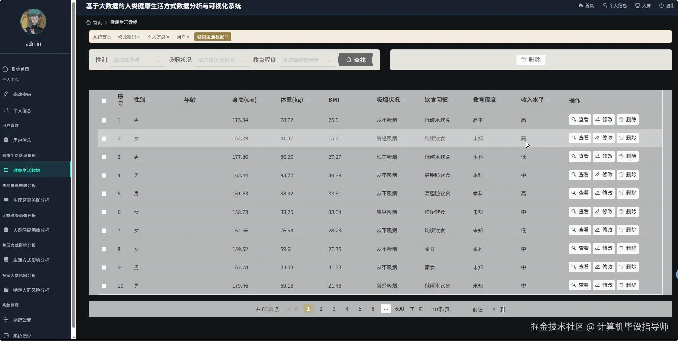678x341 pixels.
Task: Click the 生理衰退关联分析 sidebar icon
Action: (x=5, y=200)
